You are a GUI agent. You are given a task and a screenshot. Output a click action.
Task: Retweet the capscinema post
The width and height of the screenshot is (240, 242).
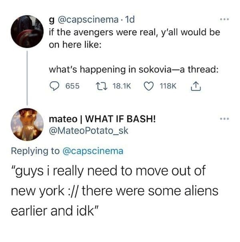click(101, 86)
